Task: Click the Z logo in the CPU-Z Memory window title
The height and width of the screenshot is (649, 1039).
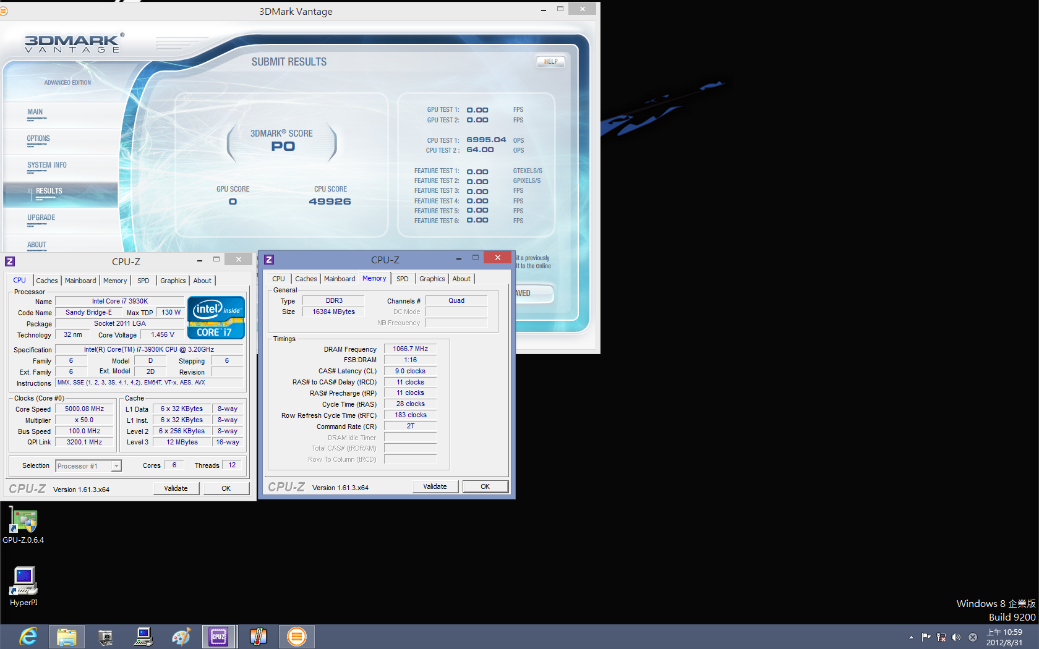Action: click(x=269, y=260)
